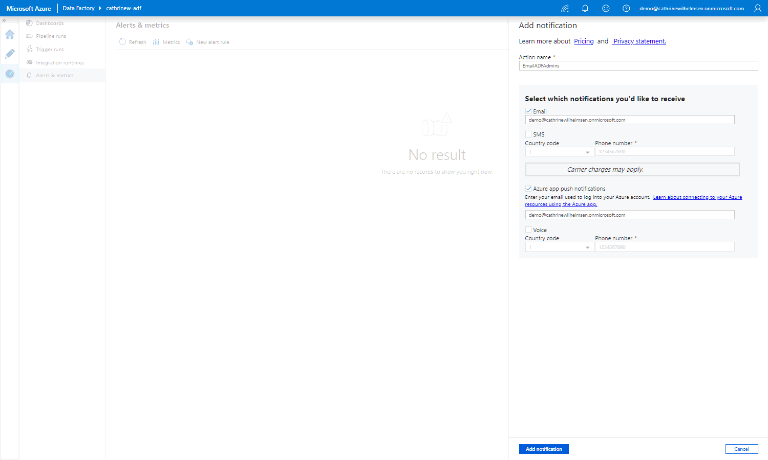Open the Pricing link

(584, 41)
